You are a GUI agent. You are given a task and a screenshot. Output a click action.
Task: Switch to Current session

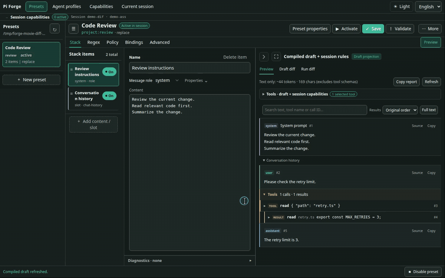tap(137, 7)
